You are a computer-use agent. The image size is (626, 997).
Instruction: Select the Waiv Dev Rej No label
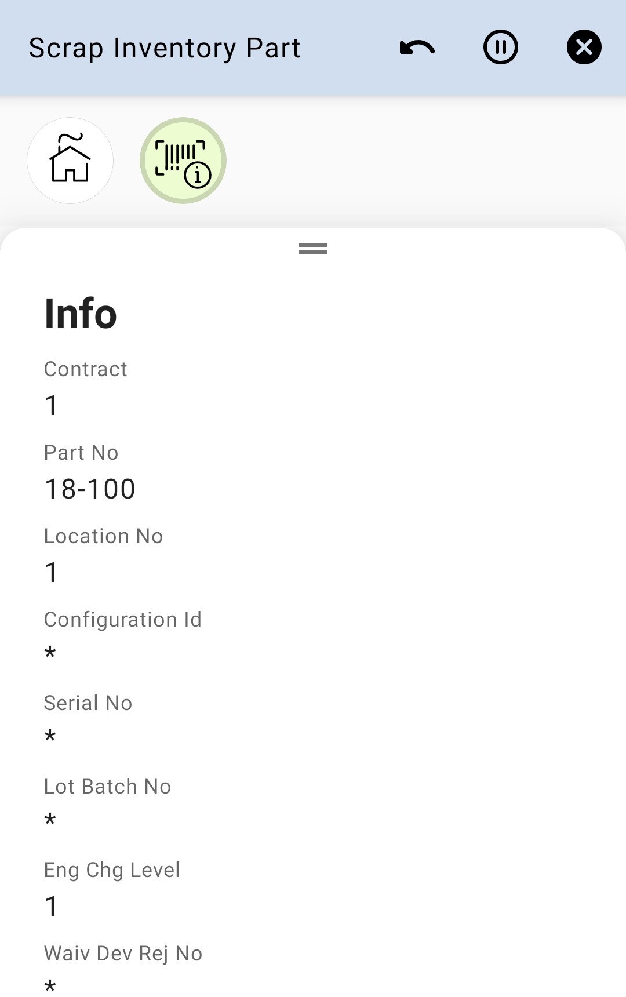(x=123, y=954)
